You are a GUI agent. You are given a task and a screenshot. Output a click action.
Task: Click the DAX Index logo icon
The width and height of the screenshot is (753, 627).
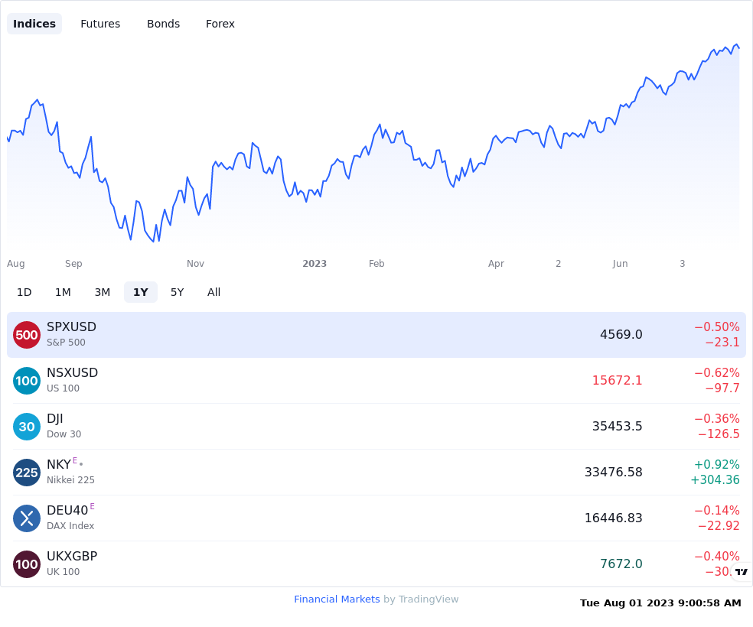[27, 518]
